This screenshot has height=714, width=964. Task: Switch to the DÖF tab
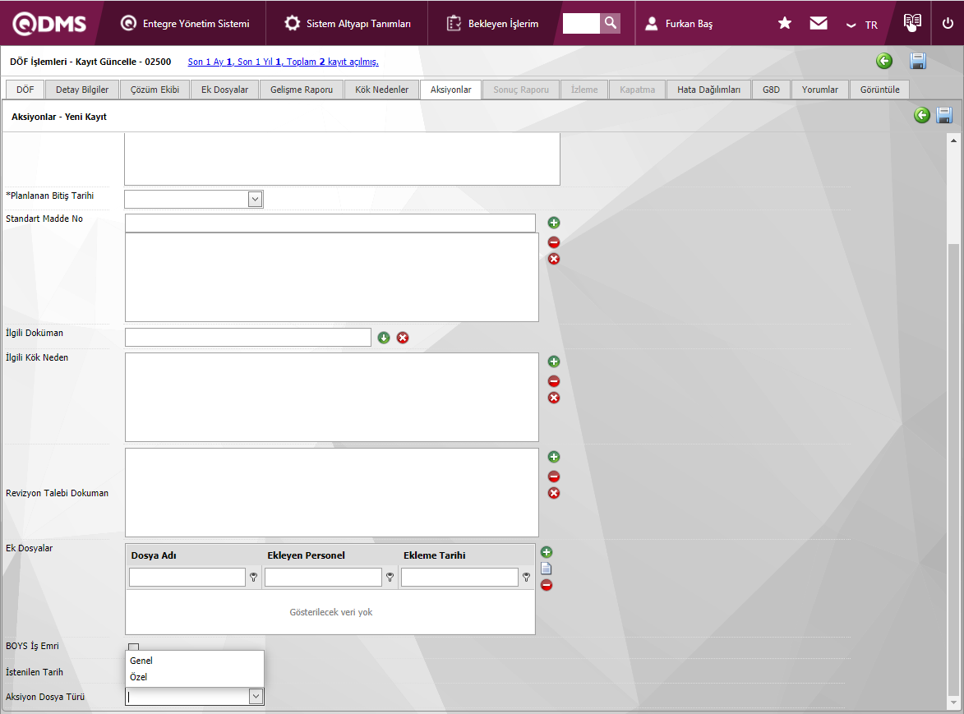coord(25,89)
